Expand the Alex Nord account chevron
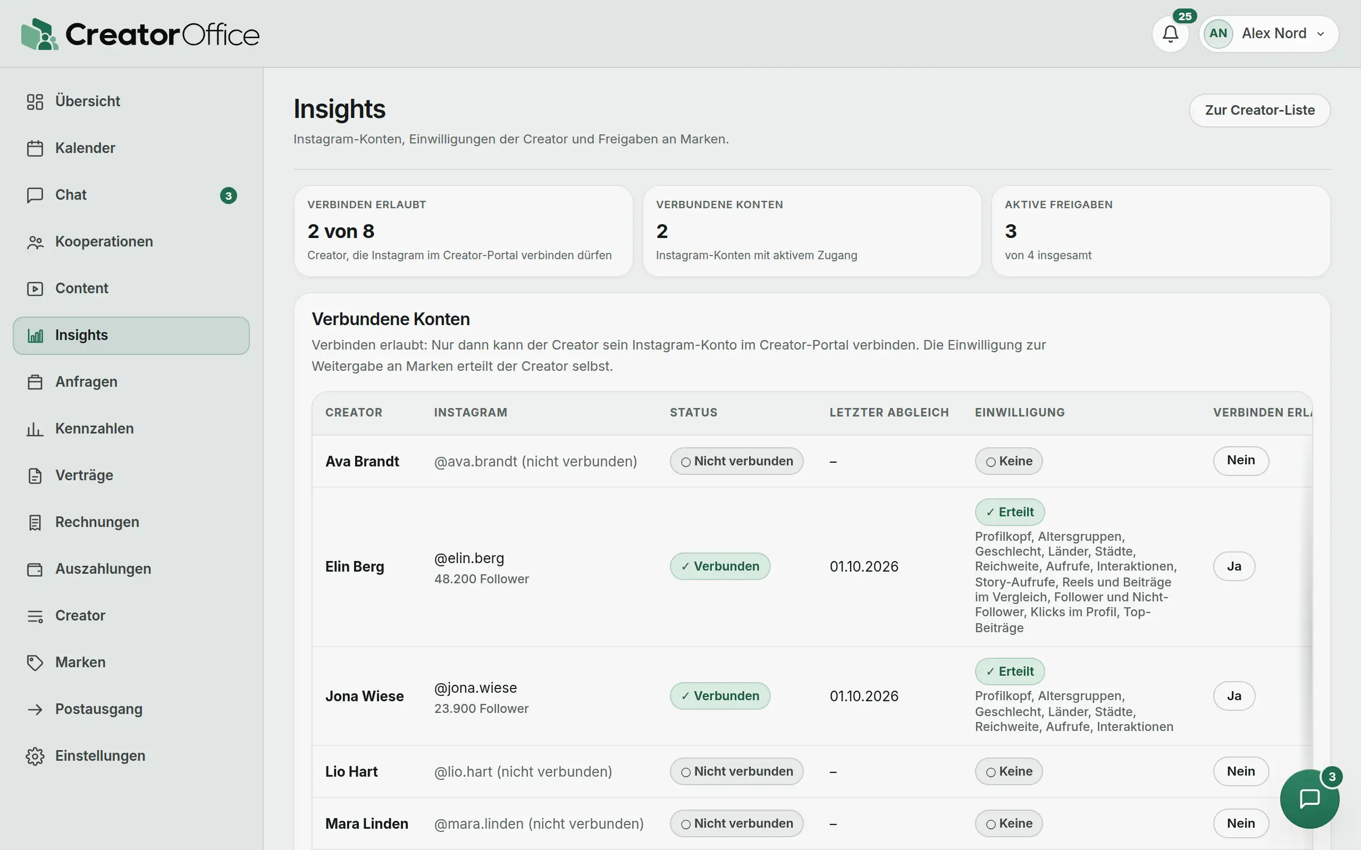The height and width of the screenshot is (850, 1361). point(1321,35)
